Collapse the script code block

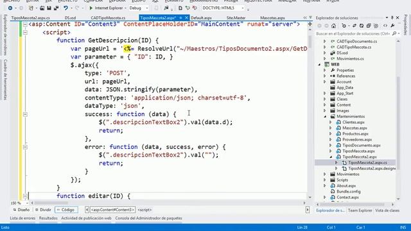coord(25,33)
